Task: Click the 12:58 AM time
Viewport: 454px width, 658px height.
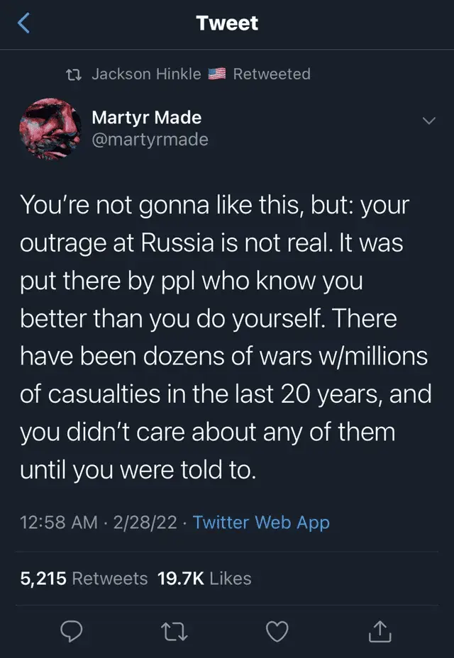Action: coord(60,523)
